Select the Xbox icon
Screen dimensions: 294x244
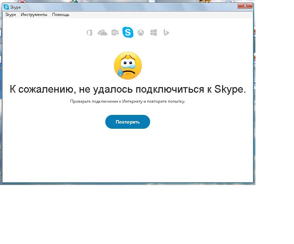(x=141, y=33)
